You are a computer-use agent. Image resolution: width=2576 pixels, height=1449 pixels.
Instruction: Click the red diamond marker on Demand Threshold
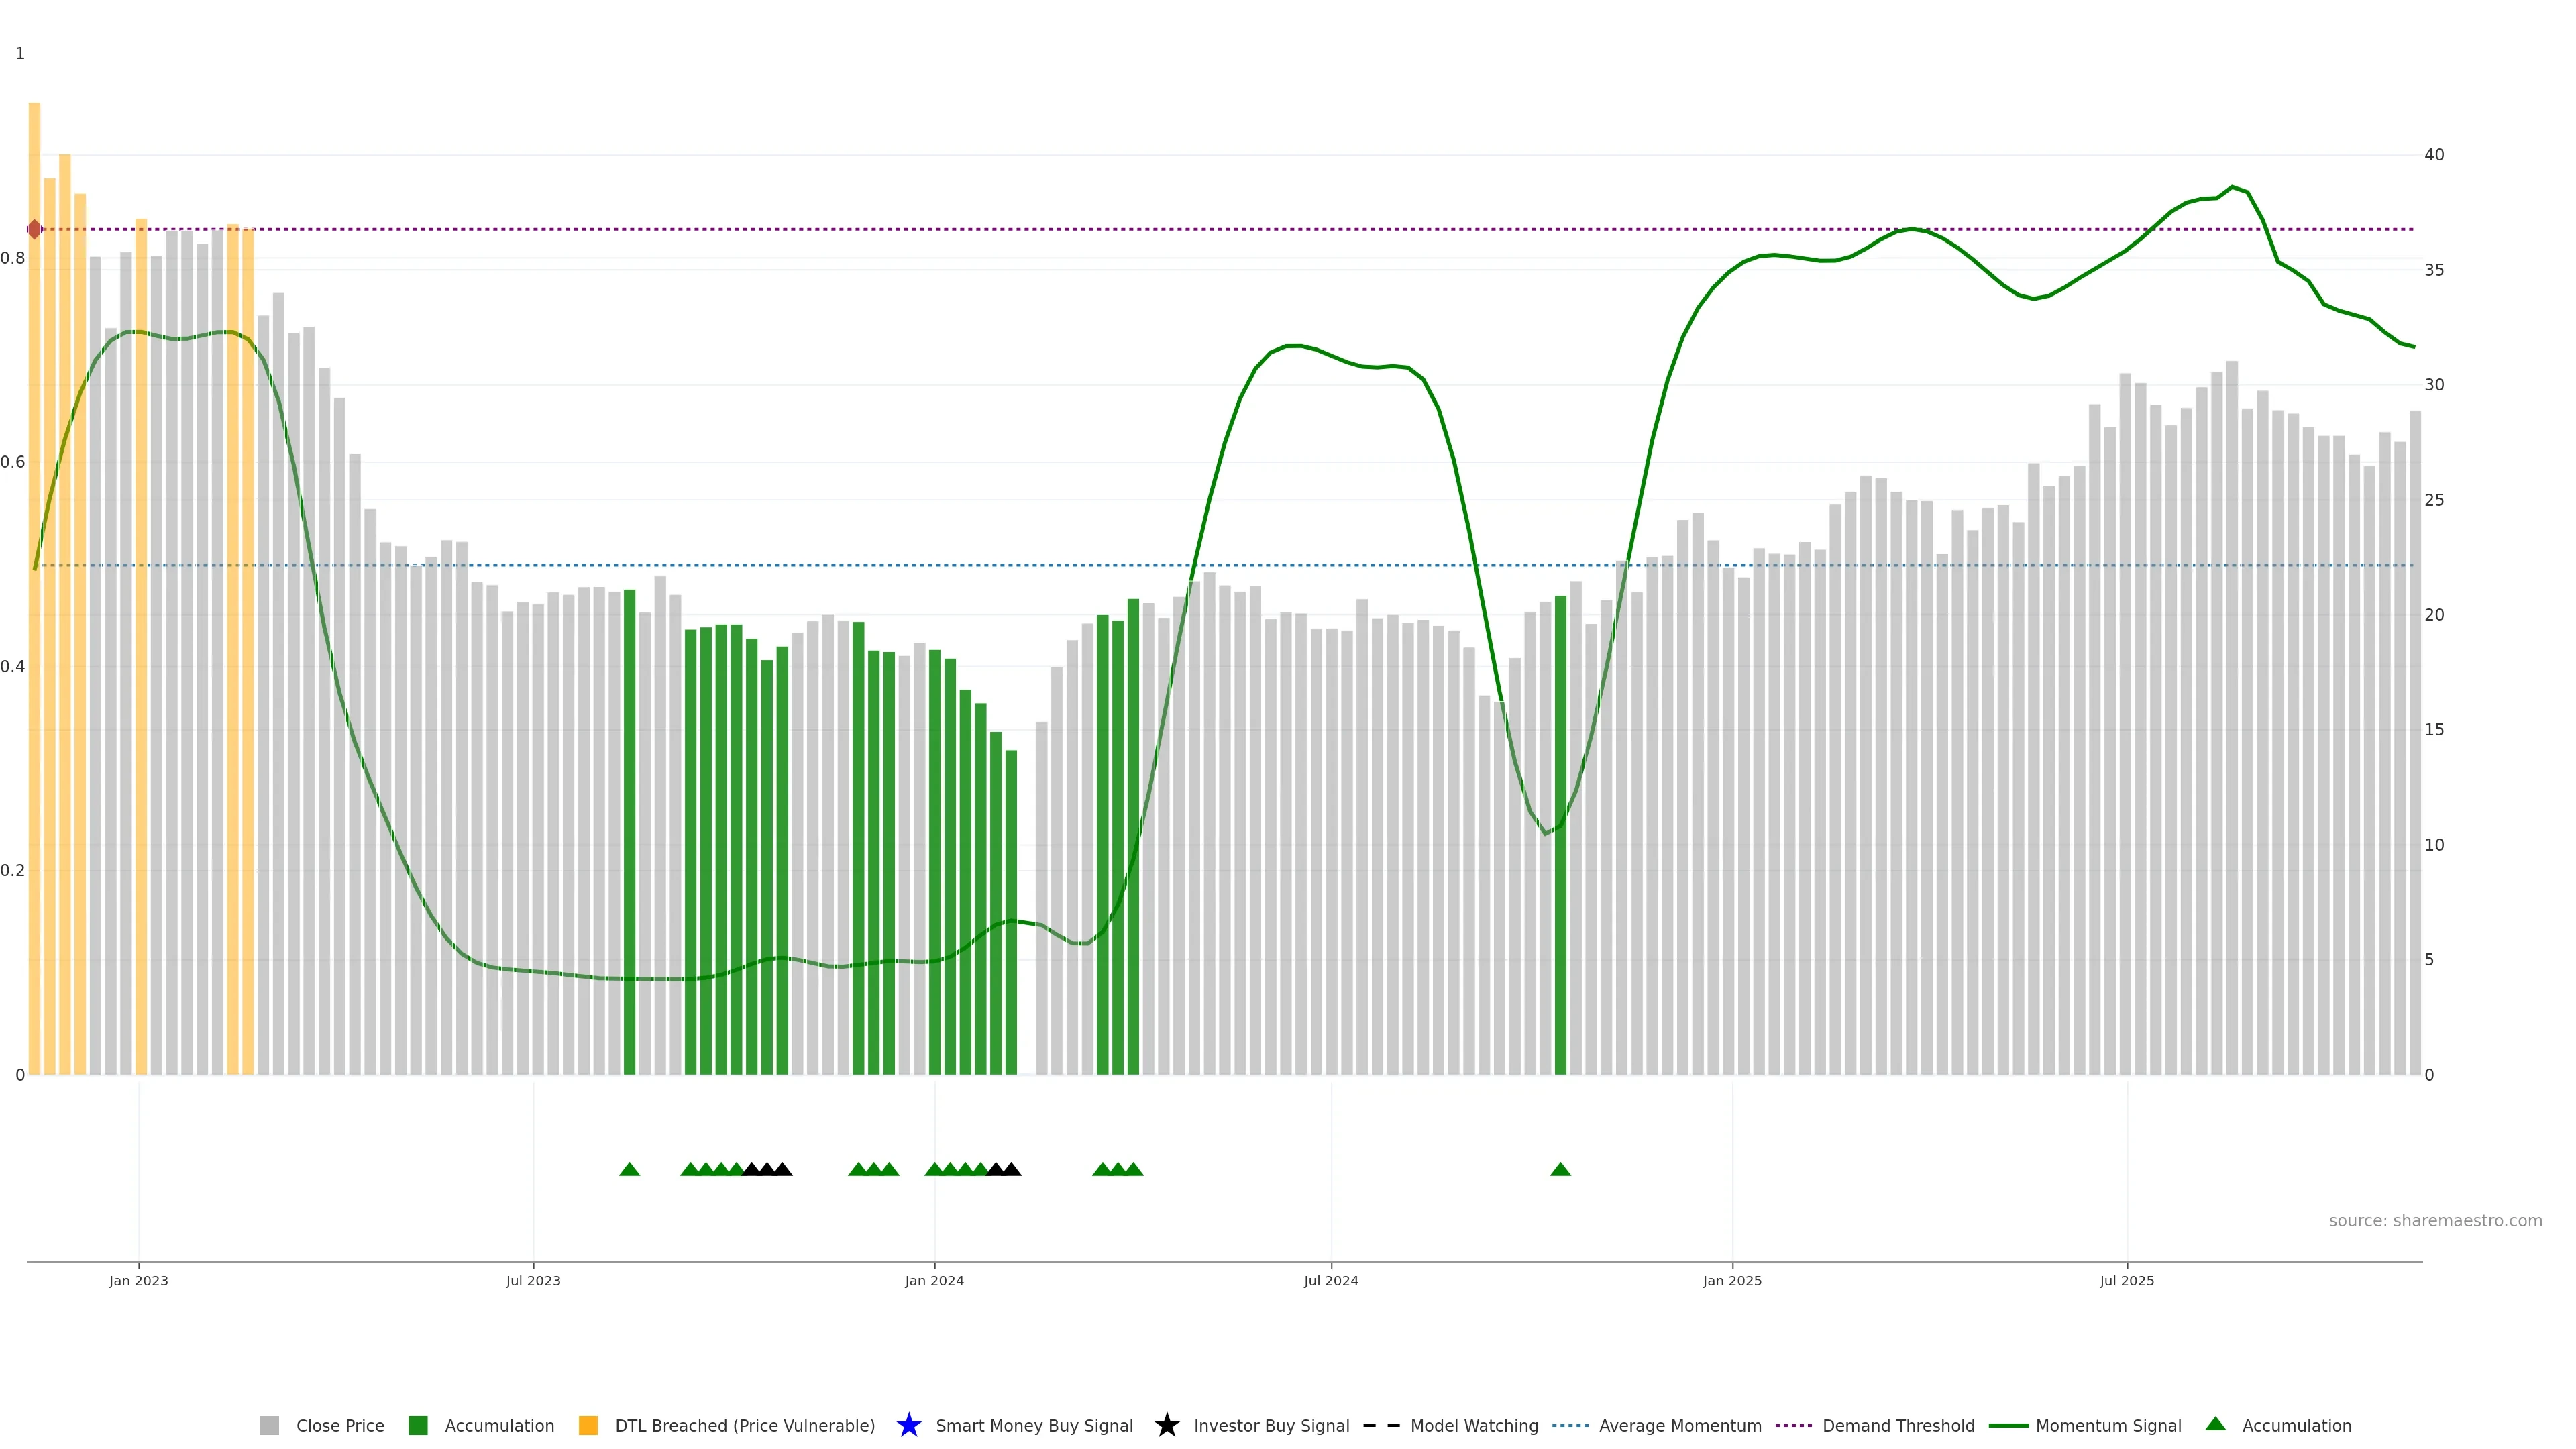click(x=35, y=230)
